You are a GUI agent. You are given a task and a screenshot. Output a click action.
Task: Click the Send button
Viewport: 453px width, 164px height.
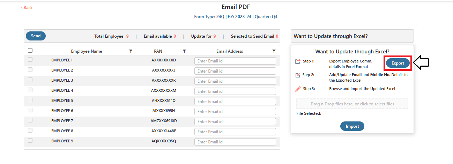click(36, 36)
